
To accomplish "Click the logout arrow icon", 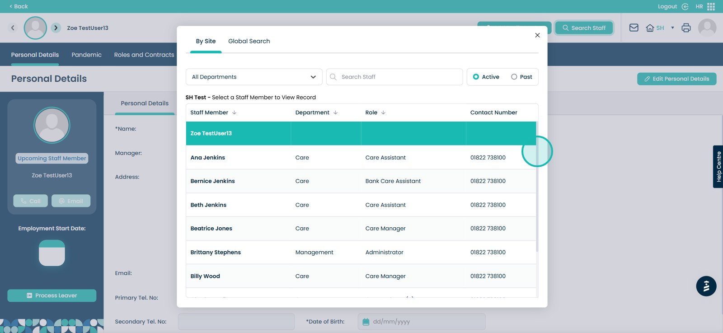I will coord(685,6).
